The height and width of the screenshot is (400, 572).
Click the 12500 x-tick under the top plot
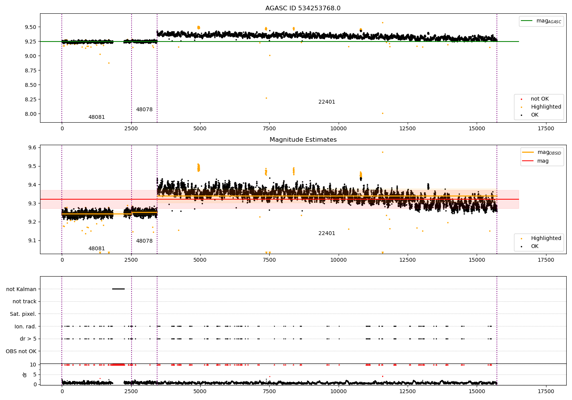click(x=408, y=129)
